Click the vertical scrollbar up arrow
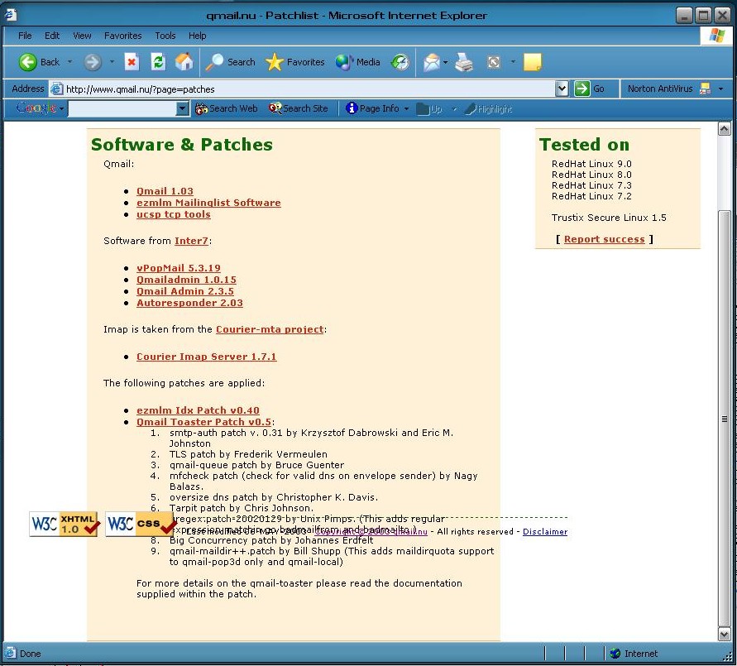The width and height of the screenshot is (737, 666). 725,128
